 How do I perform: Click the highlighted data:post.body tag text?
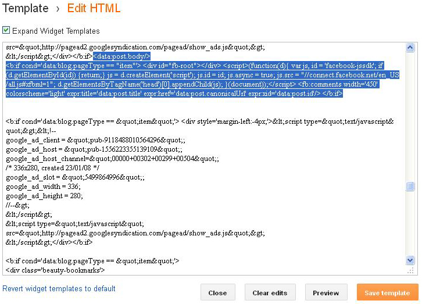pyautogui.click(x=121, y=56)
